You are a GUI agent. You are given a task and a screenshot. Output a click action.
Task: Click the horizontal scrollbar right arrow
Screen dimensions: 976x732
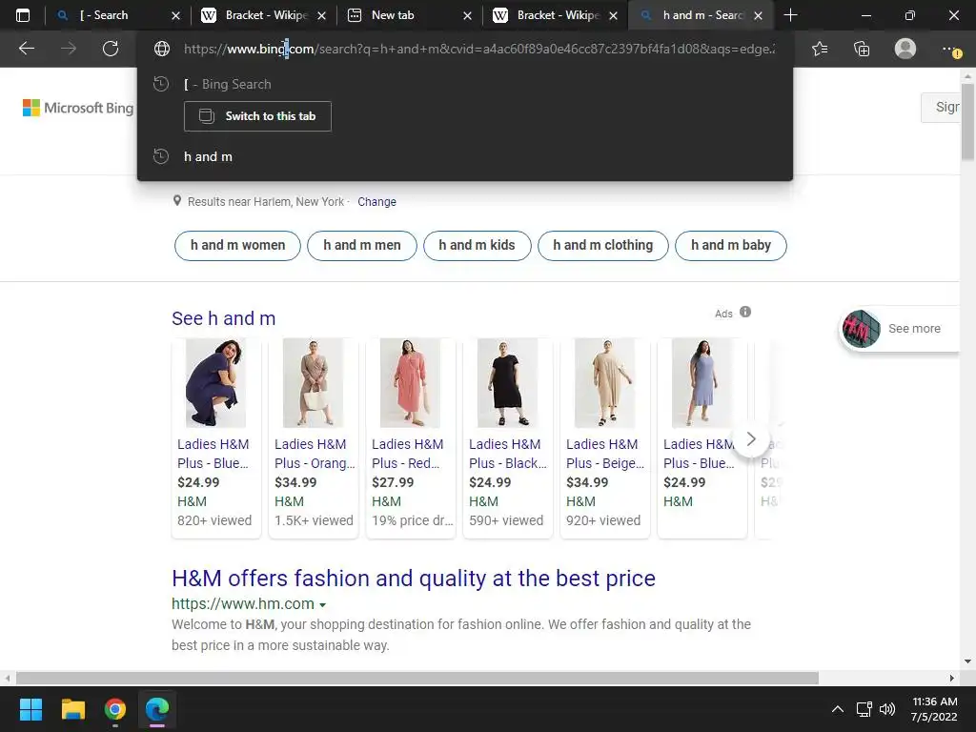(952, 678)
